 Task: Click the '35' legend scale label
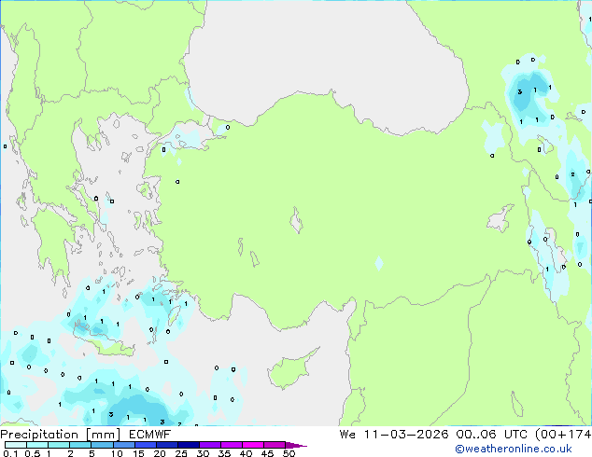pos(224,453)
